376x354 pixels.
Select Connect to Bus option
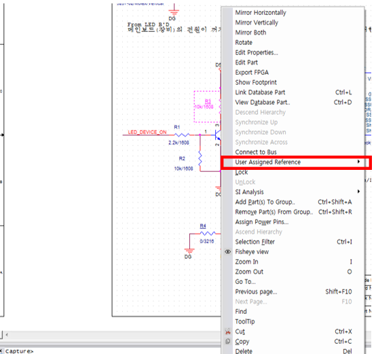pyautogui.click(x=256, y=152)
